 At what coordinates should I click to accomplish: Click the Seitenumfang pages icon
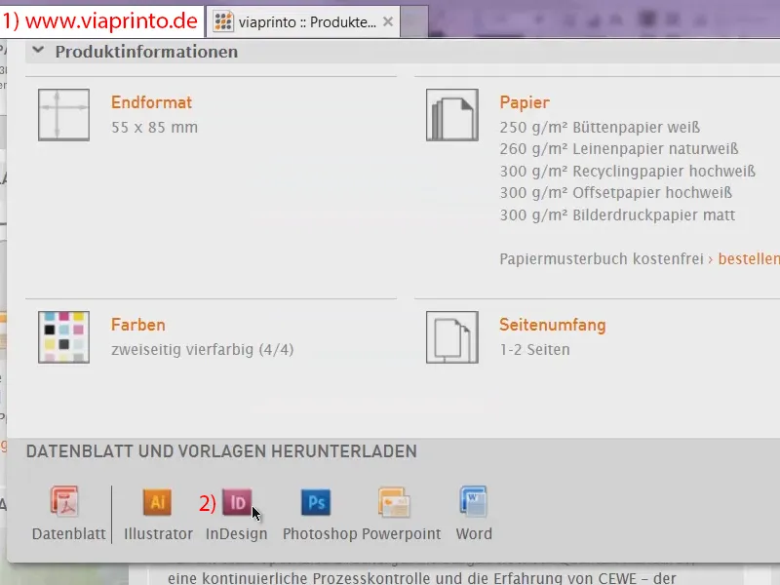(452, 337)
